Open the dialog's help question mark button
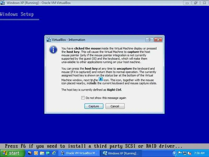 [x=149, y=40]
